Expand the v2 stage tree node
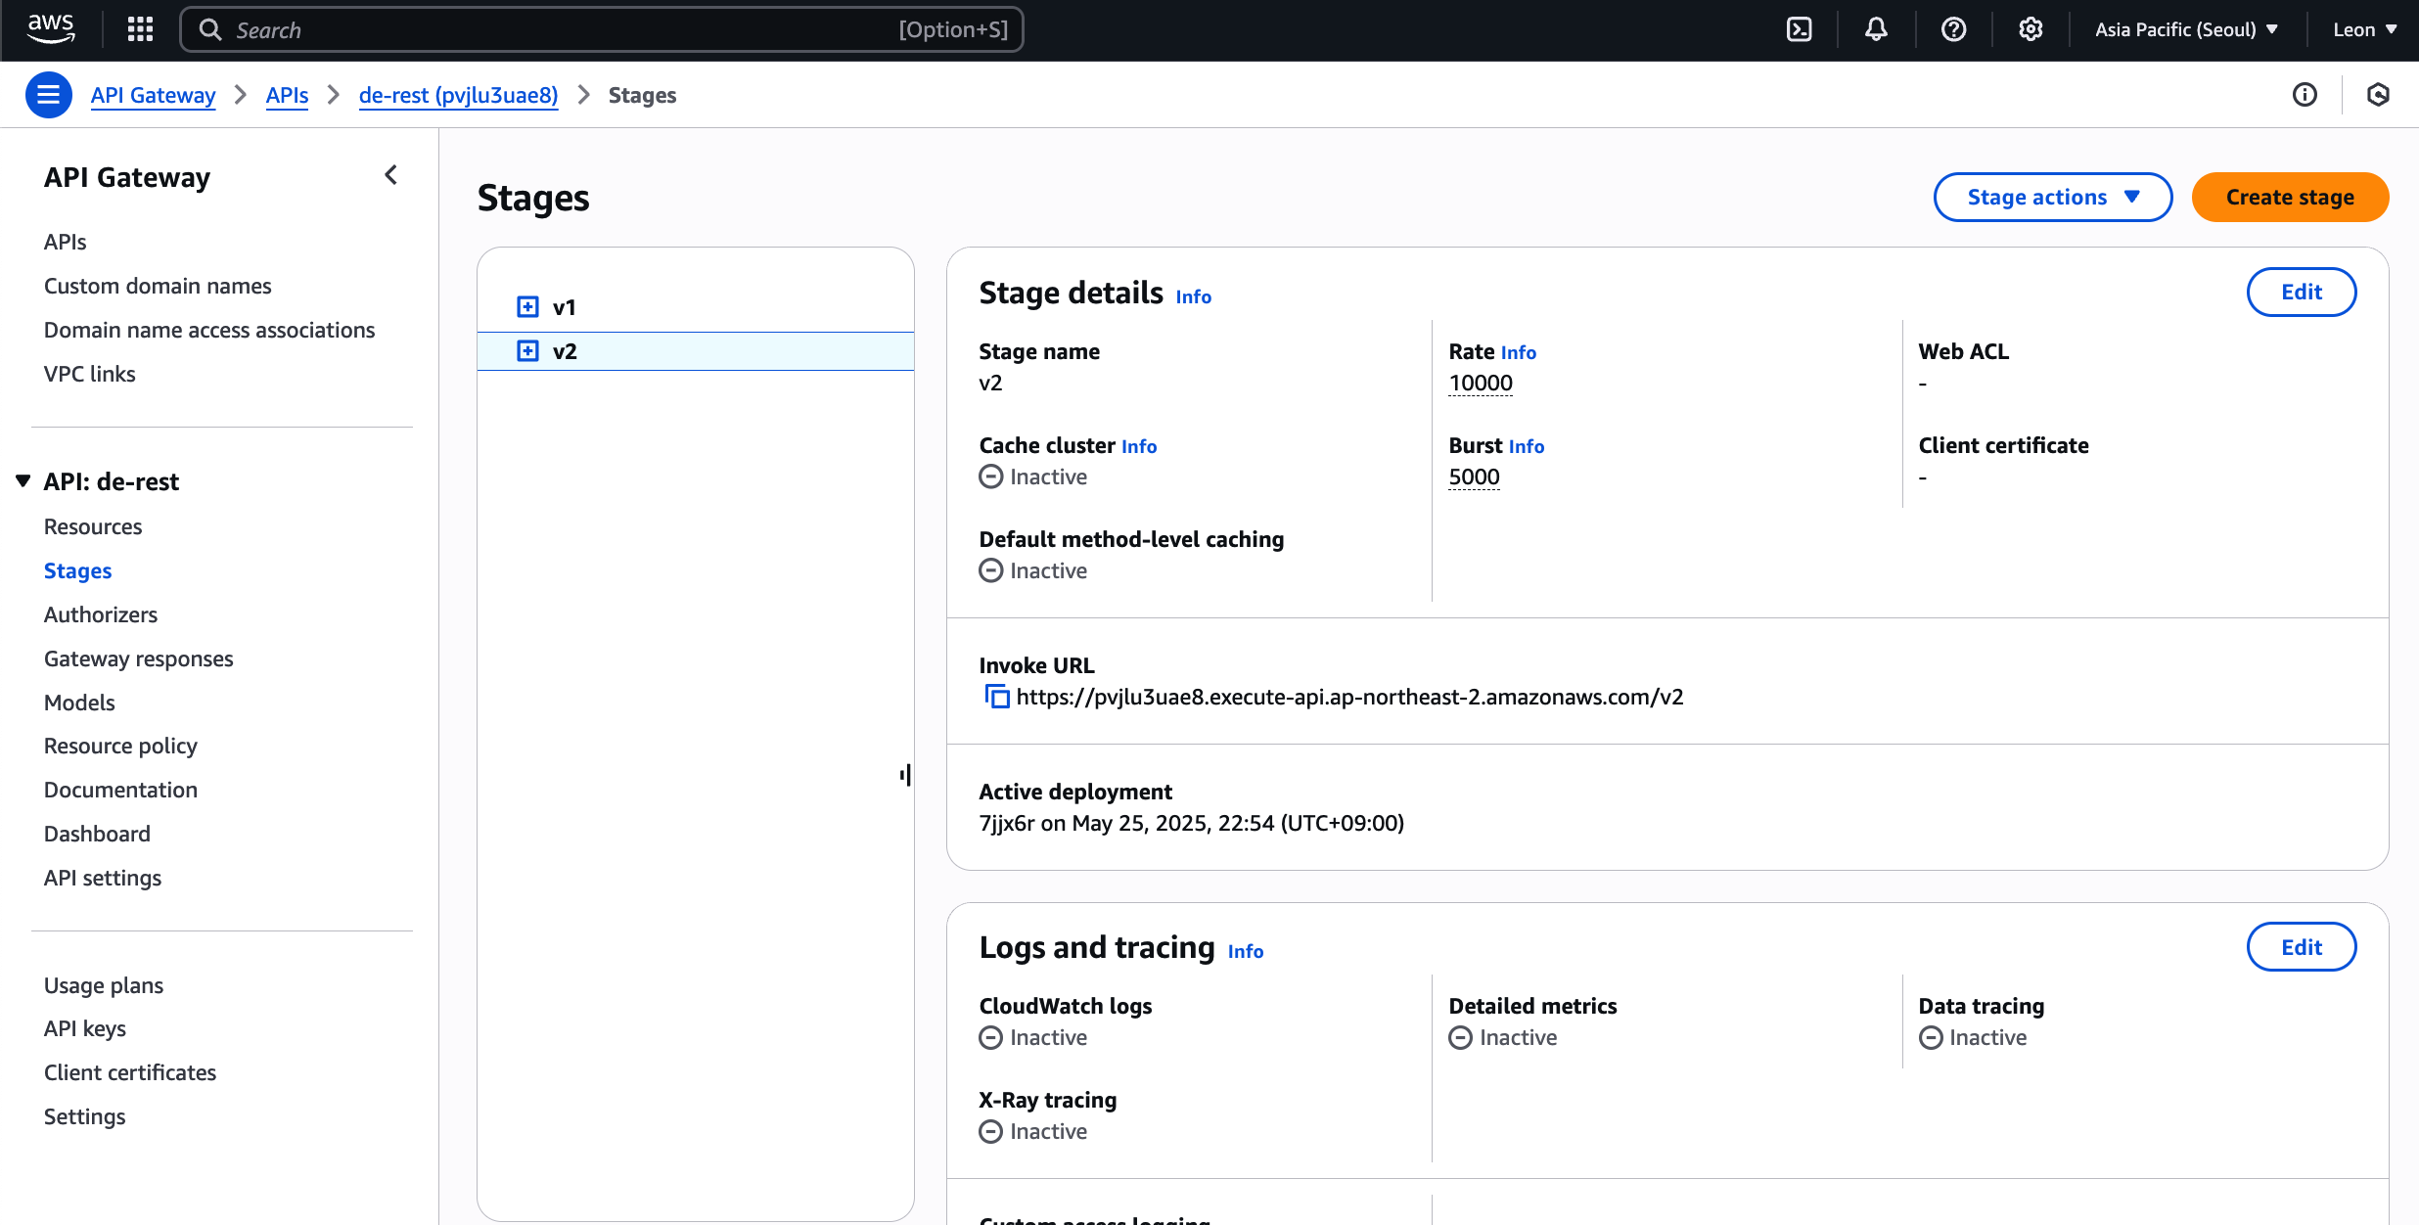Screen dimensions: 2419x1225 point(527,351)
